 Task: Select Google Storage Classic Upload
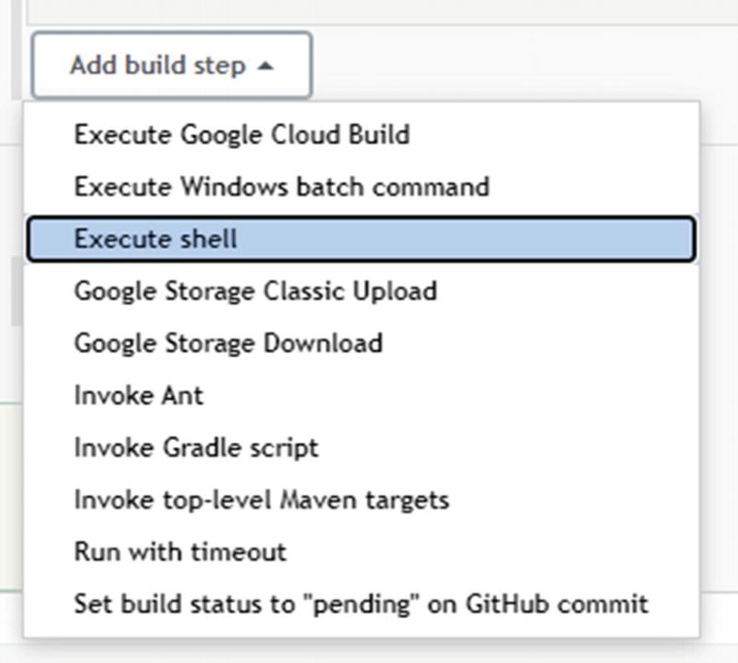pos(255,291)
